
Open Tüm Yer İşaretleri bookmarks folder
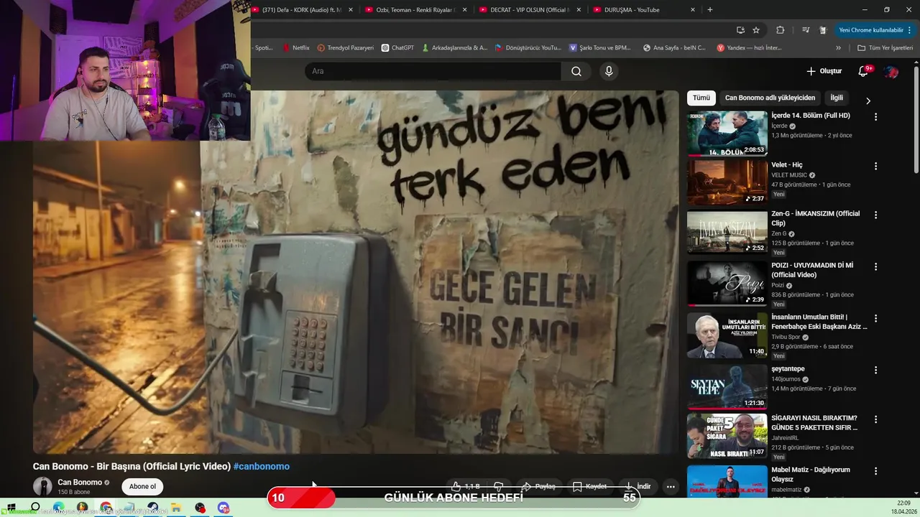coord(885,47)
